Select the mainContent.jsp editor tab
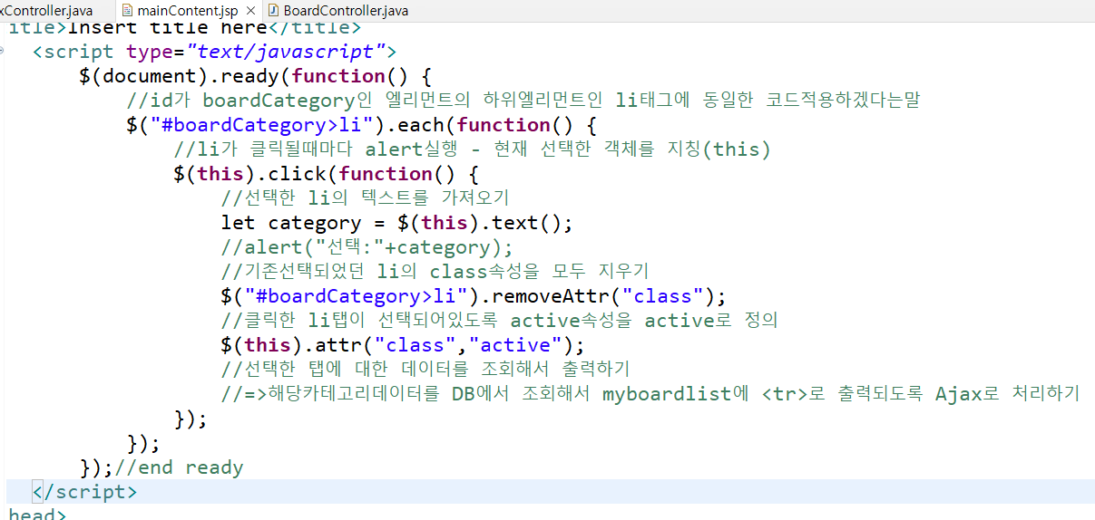This screenshot has height=520, width=1095. click(187, 11)
